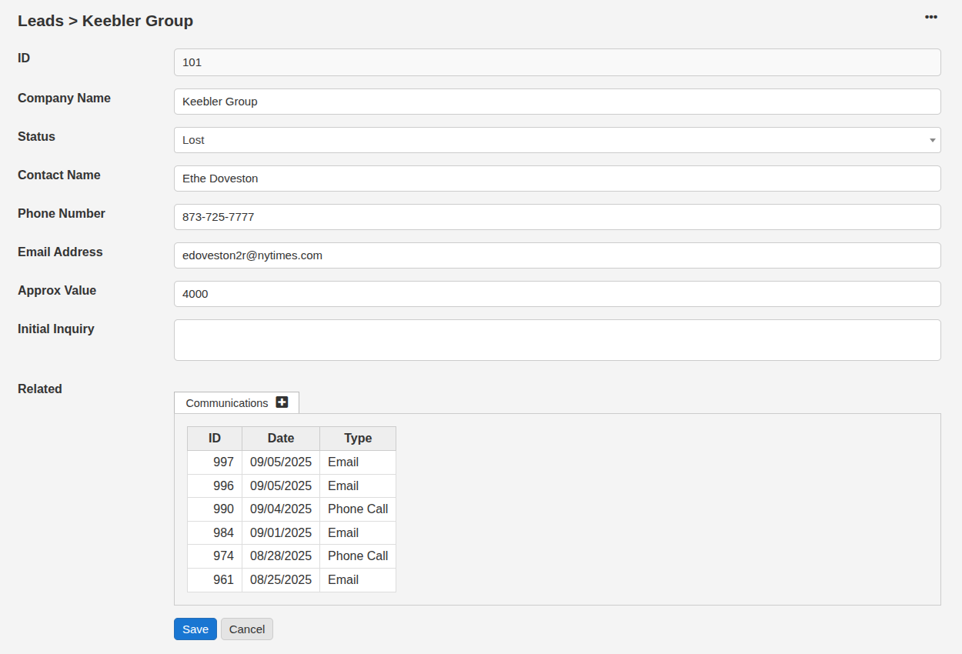Sort communications by the ID column header

click(x=215, y=439)
